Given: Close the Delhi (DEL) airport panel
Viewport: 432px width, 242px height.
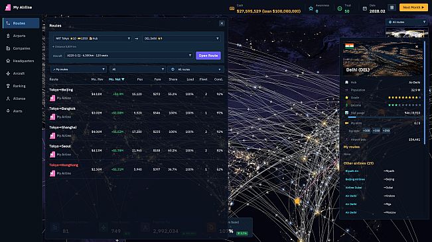Looking at the screenshot, I should [417, 47].
